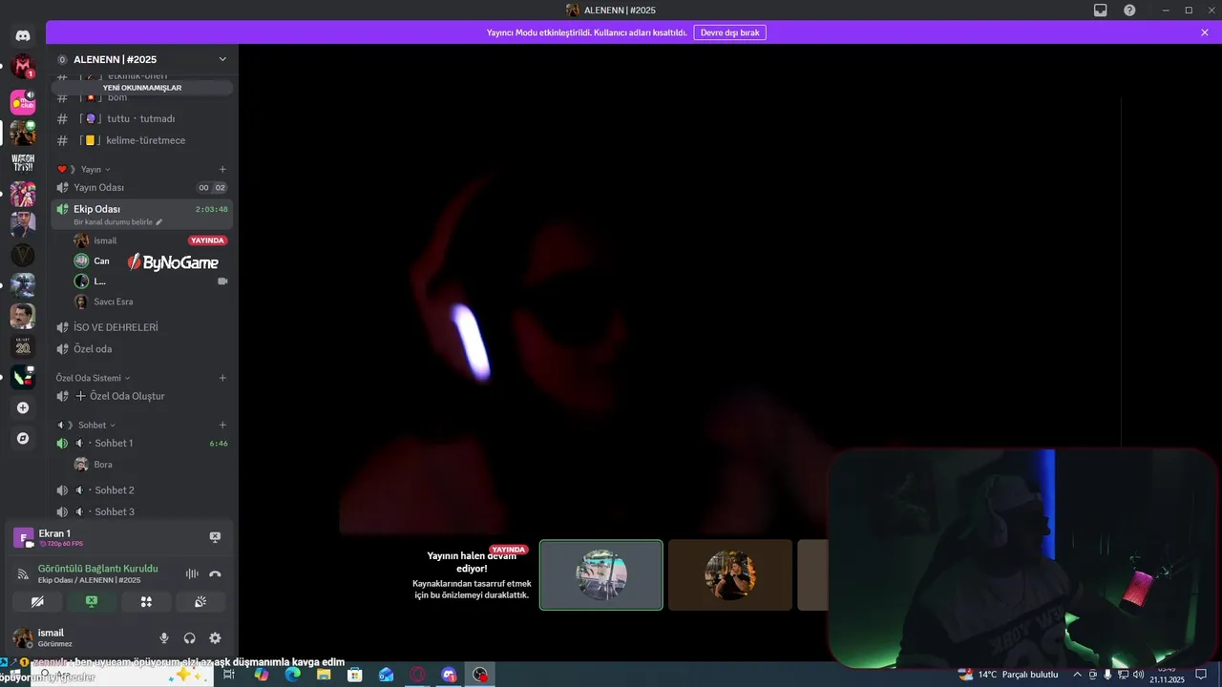Stop streaming Ekran 1 icon

click(215, 537)
